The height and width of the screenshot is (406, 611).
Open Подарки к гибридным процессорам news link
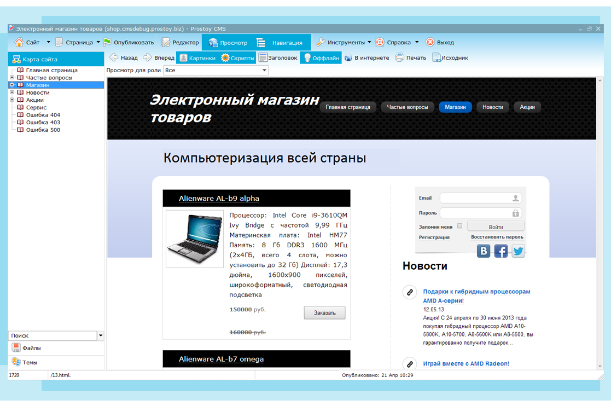(x=476, y=296)
